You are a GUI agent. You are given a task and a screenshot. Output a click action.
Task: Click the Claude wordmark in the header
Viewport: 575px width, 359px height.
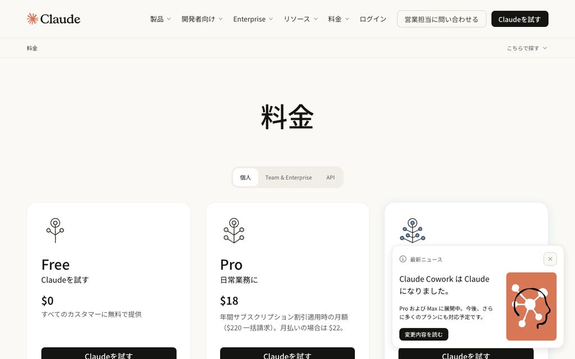point(60,19)
